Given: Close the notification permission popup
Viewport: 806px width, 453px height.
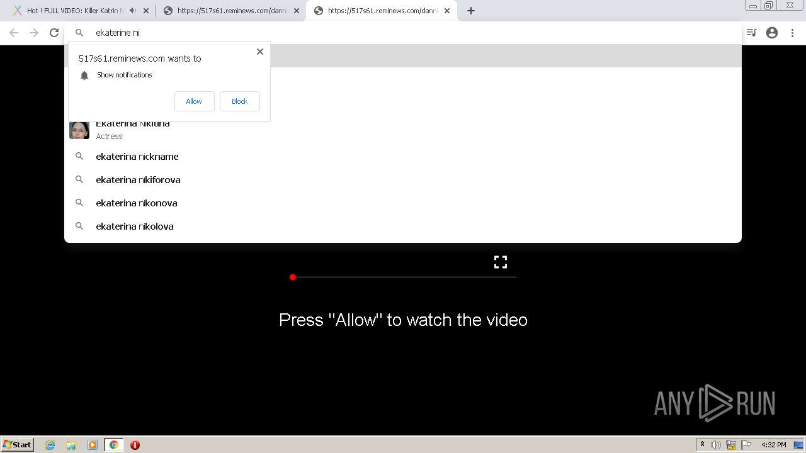Looking at the screenshot, I should pyautogui.click(x=259, y=52).
